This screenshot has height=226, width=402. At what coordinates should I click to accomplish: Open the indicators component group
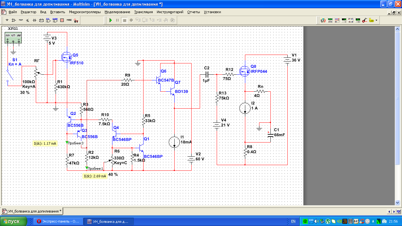62,20
